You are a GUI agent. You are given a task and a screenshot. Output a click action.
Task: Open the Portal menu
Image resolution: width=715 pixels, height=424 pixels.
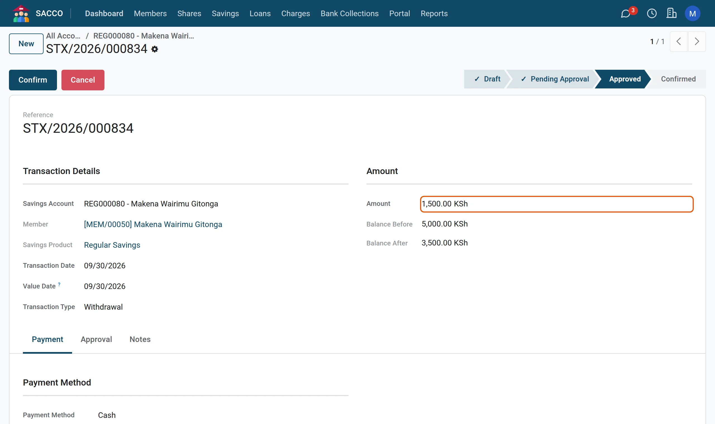tap(400, 13)
